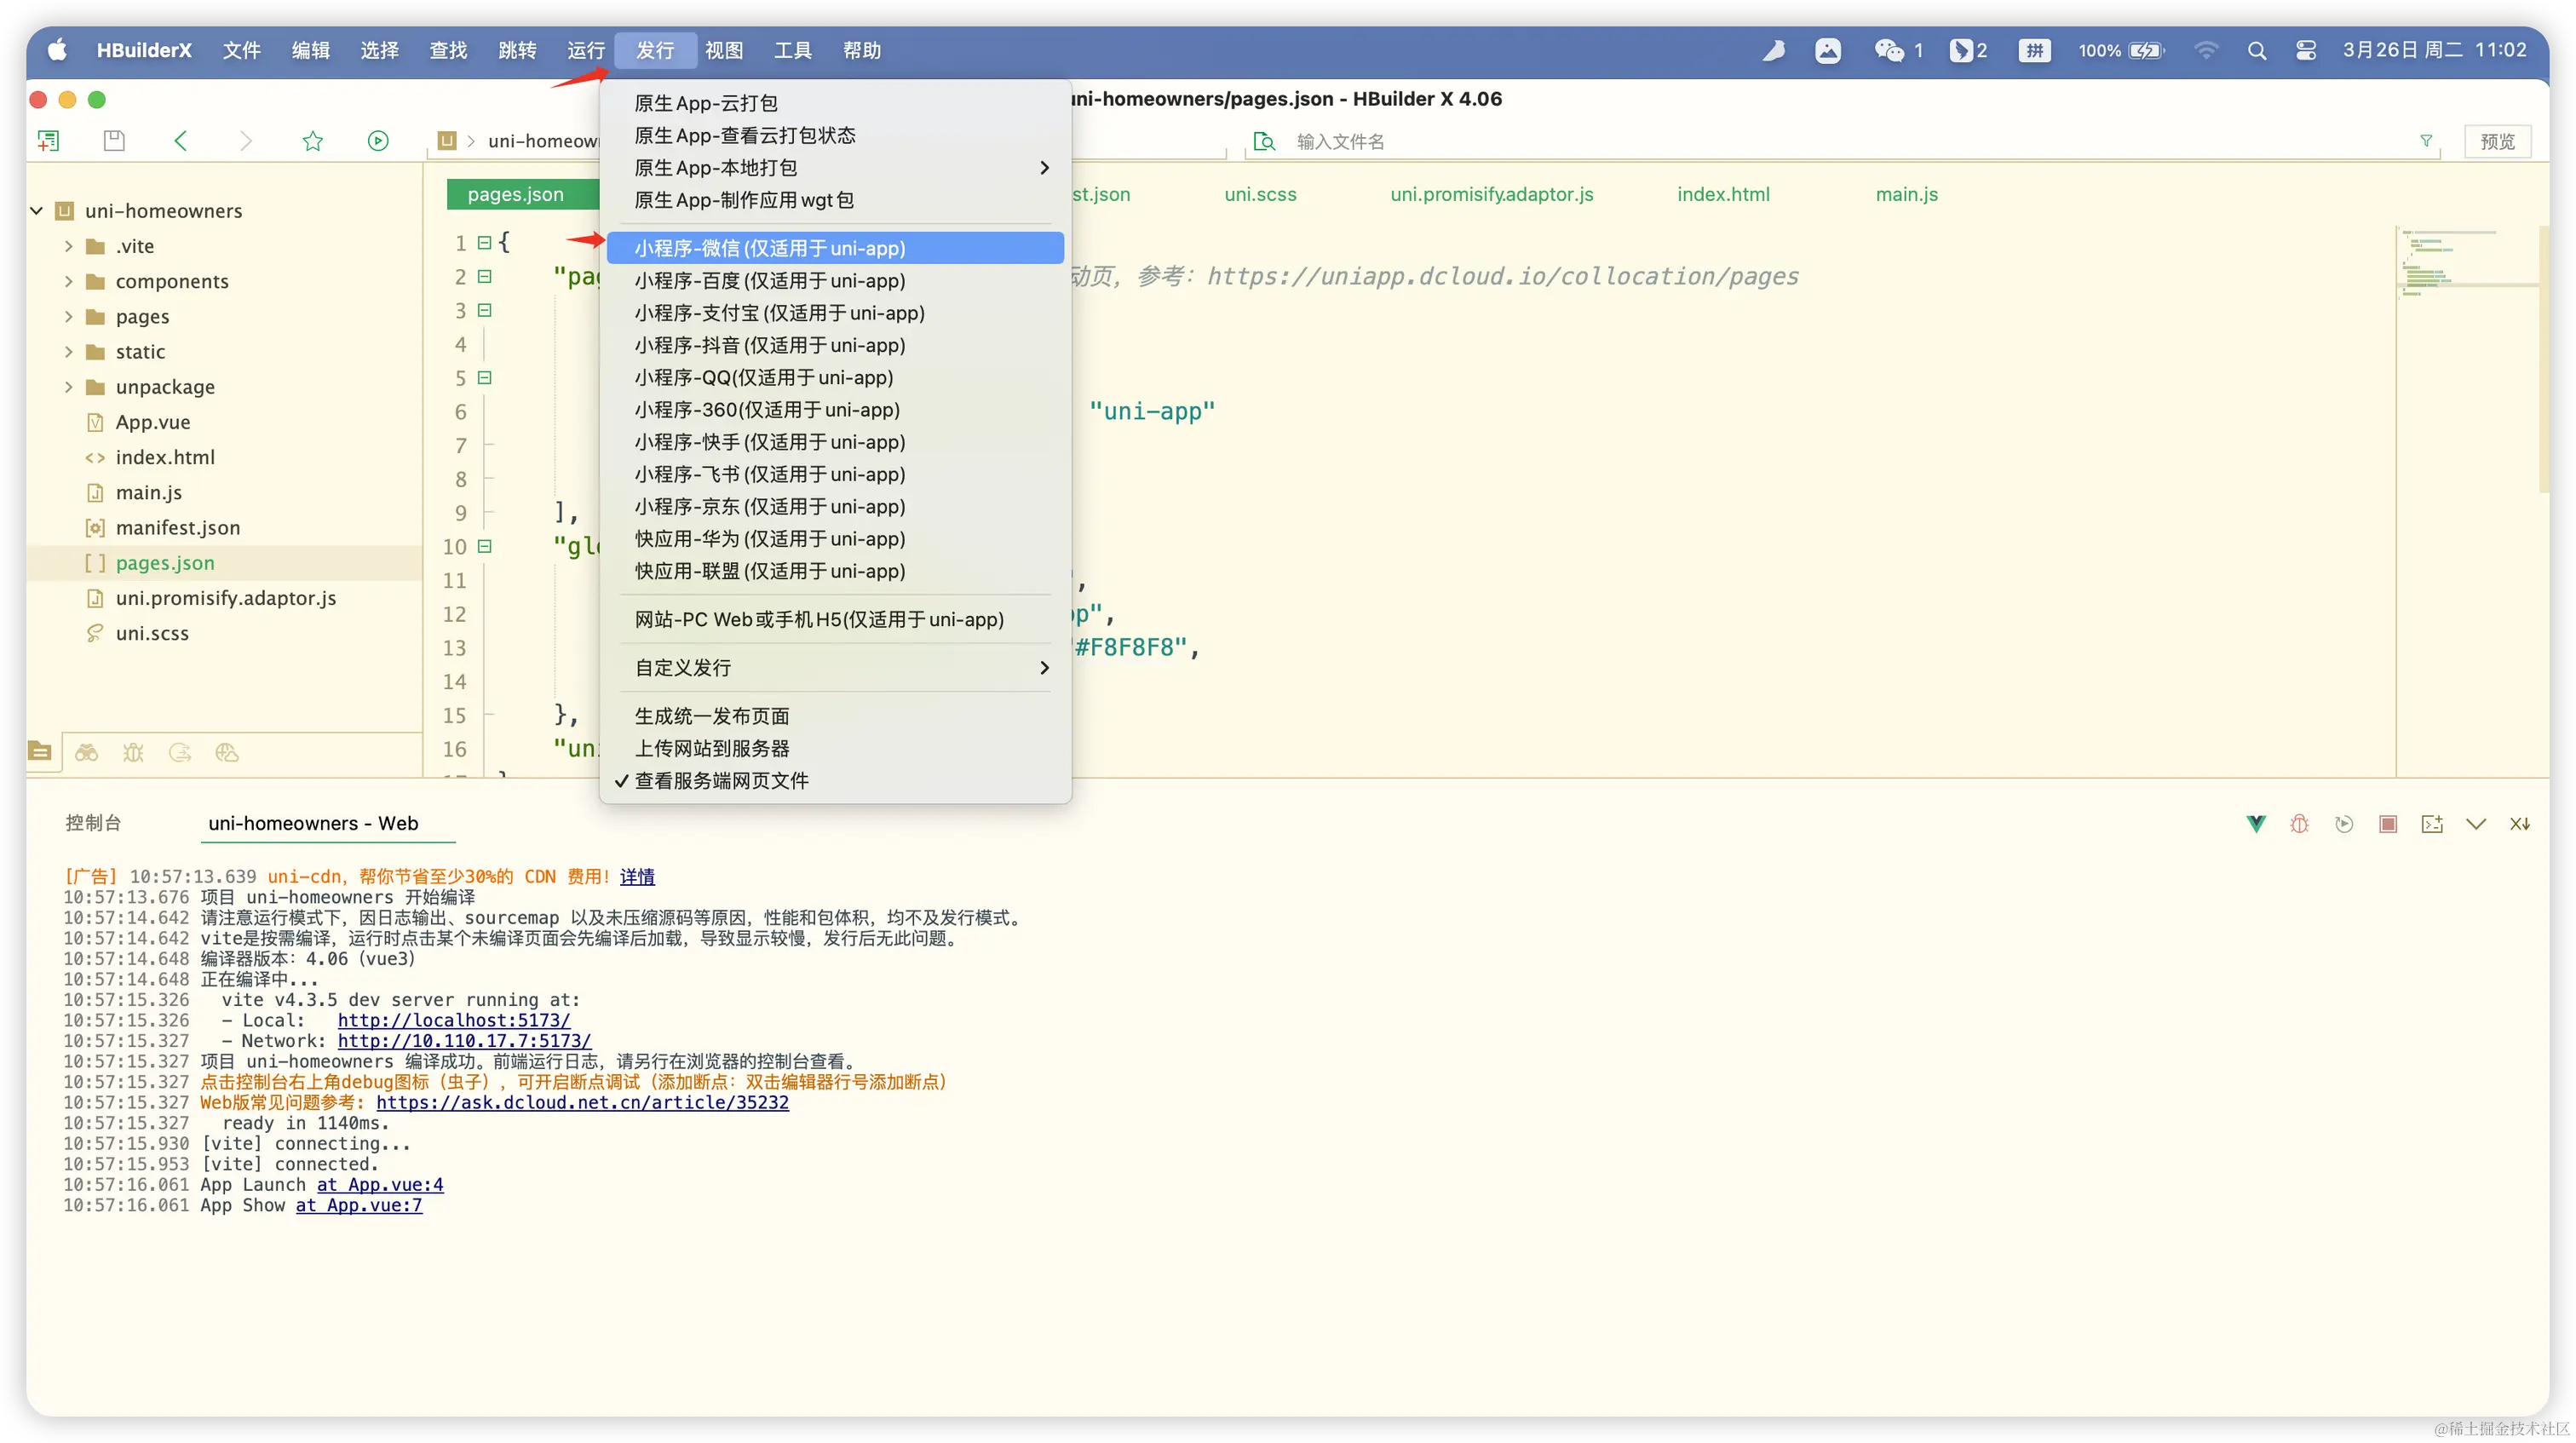Screen dimensions: 2576x1443
Task: Select 小程序-微信 publish menu item
Action: (770, 248)
